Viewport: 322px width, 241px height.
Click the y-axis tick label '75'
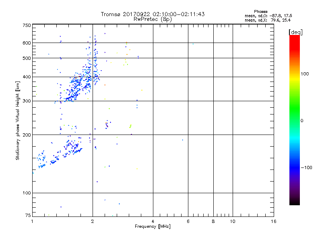28,215
